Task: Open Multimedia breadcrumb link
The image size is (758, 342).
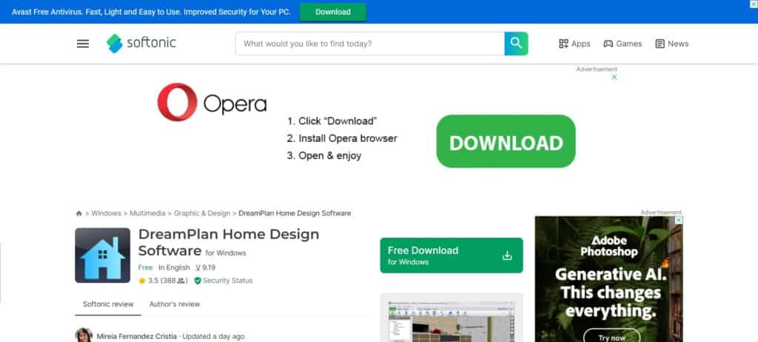Action: pyautogui.click(x=147, y=213)
